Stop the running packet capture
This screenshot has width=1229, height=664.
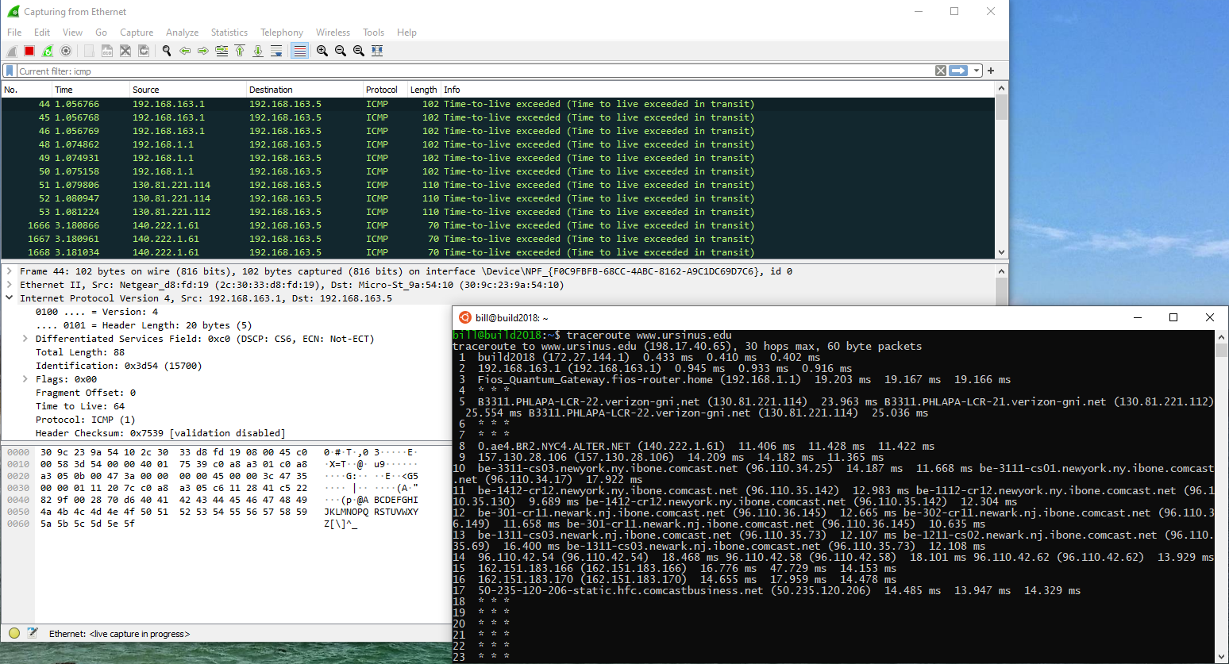point(29,51)
